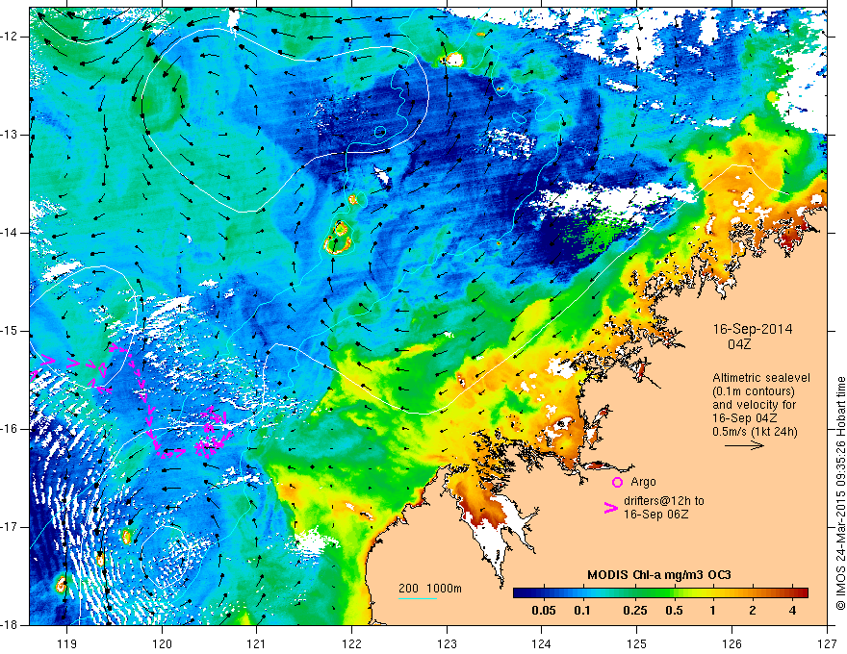Click the longitude axis label '124'
Viewport: 847px width, 654px height.
pos(542,643)
